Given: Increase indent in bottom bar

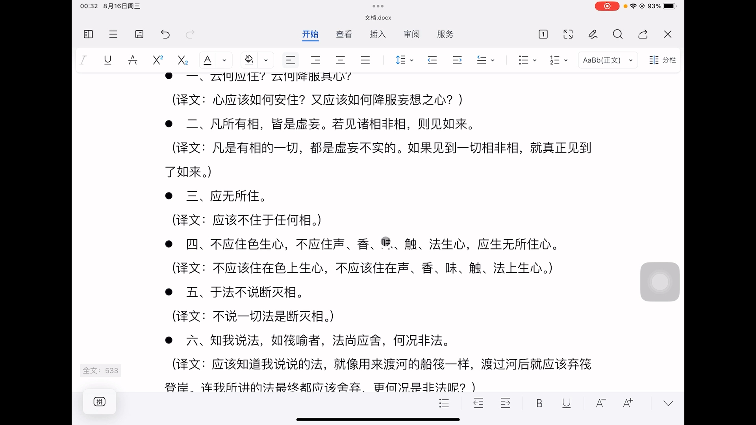Looking at the screenshot, I should (x=506, y=403).
